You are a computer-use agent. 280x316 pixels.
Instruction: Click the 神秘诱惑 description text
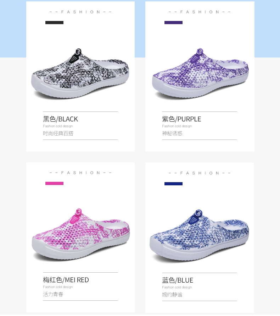click(172, 134)
